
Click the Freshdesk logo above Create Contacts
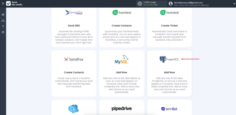122,12
